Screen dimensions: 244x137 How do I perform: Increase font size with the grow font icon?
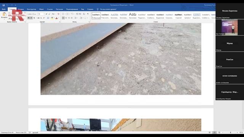click(47, 14)
